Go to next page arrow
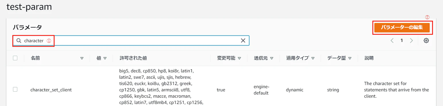 point(411,41)
